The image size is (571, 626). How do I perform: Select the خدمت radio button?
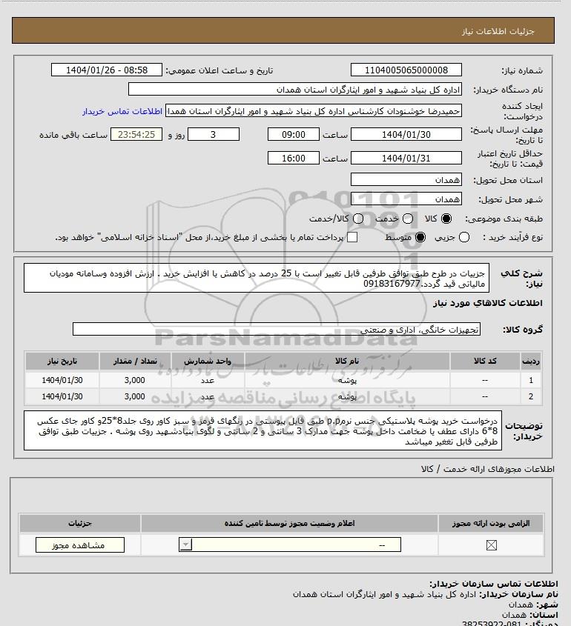[x=408, y=219]
